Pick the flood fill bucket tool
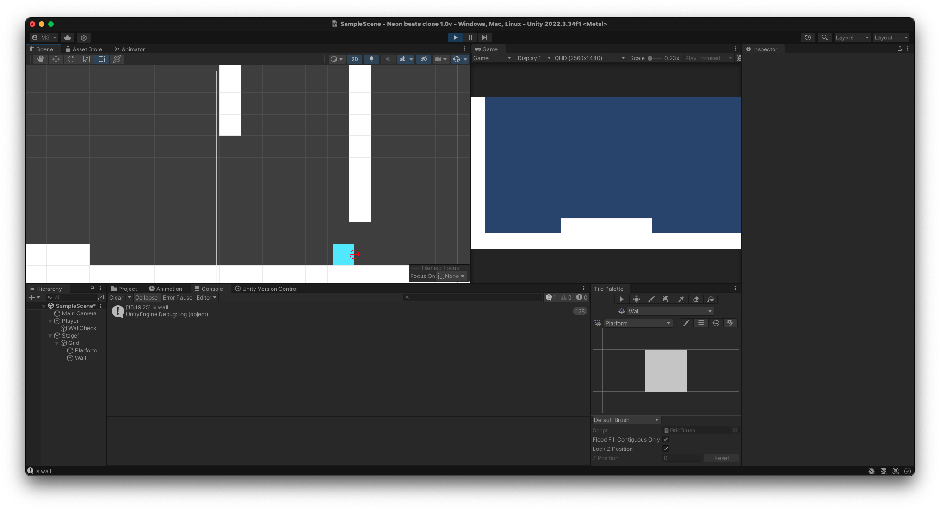 [711, 299]
